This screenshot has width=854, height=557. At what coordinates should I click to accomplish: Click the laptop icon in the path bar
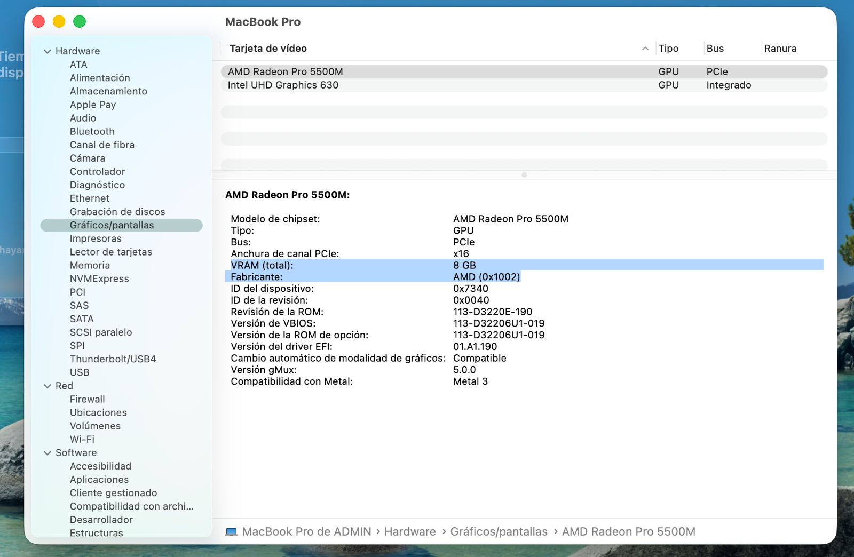(x=231, y=532)
